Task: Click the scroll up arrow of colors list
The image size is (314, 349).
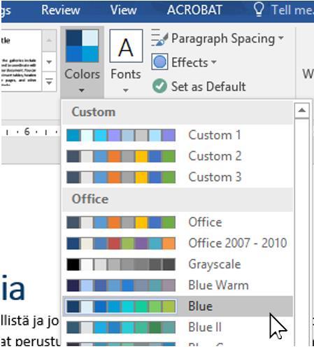Action: (x=302, y=111)
